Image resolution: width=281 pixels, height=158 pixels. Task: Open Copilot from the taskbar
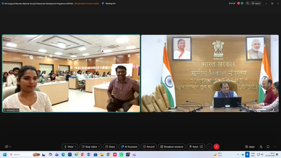click(50, 154)
